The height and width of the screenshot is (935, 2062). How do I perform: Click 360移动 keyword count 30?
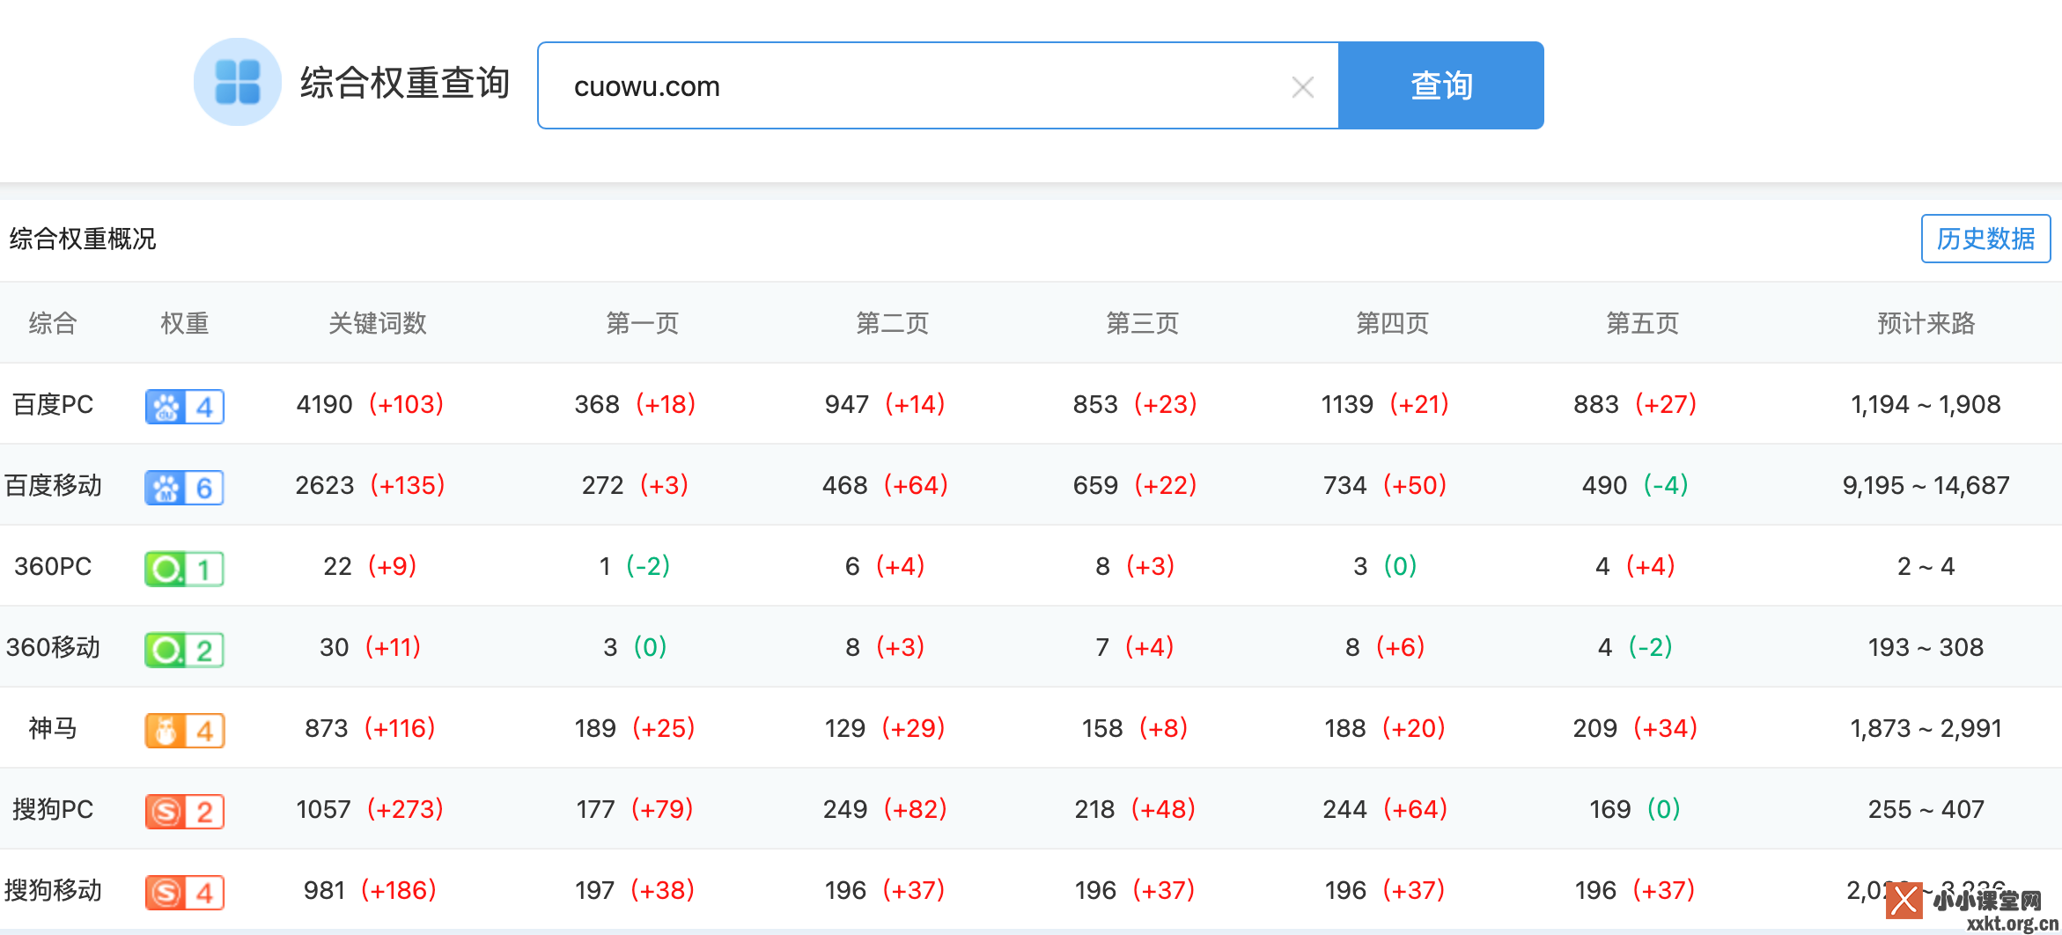(x=334, y=647)
